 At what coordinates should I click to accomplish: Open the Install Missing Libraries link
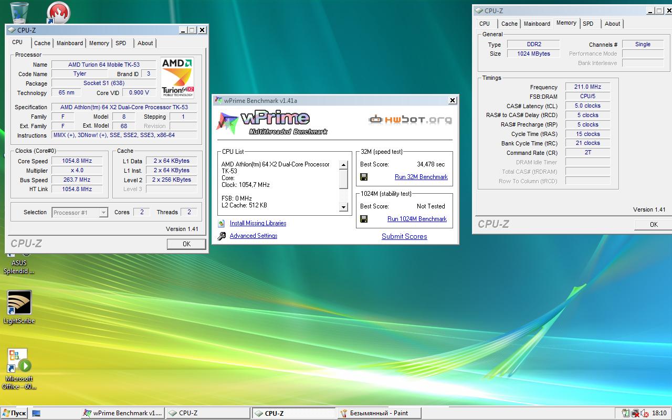coord(258,223)
